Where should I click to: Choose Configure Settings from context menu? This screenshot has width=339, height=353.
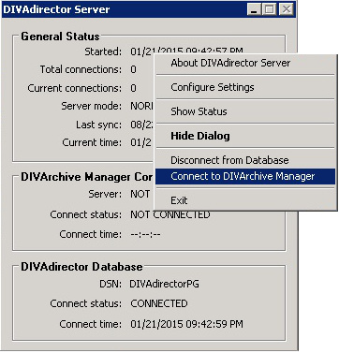pyautogui.click(x=245, y=87)
